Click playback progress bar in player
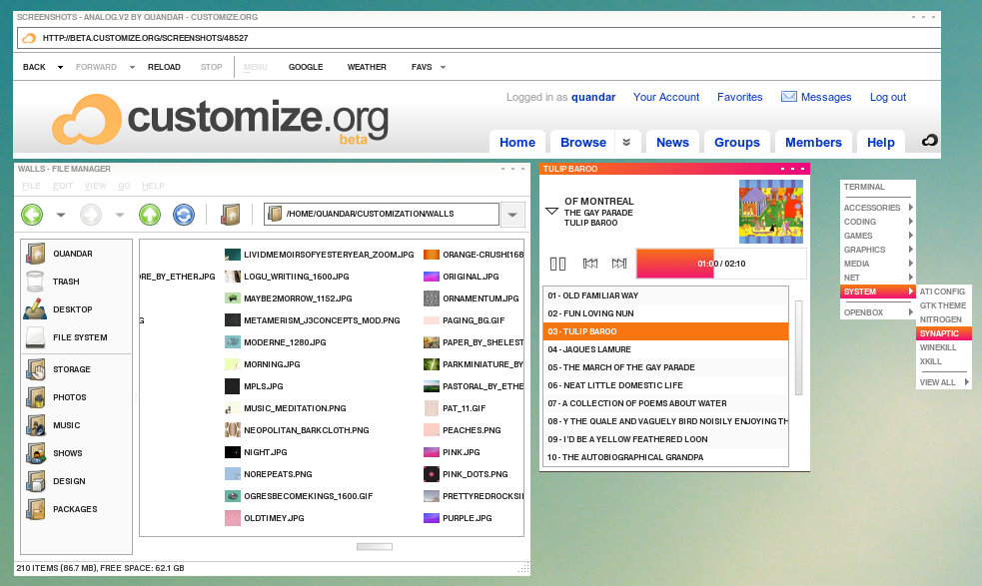This screenshot has height=586, width=982. (721, 264)
